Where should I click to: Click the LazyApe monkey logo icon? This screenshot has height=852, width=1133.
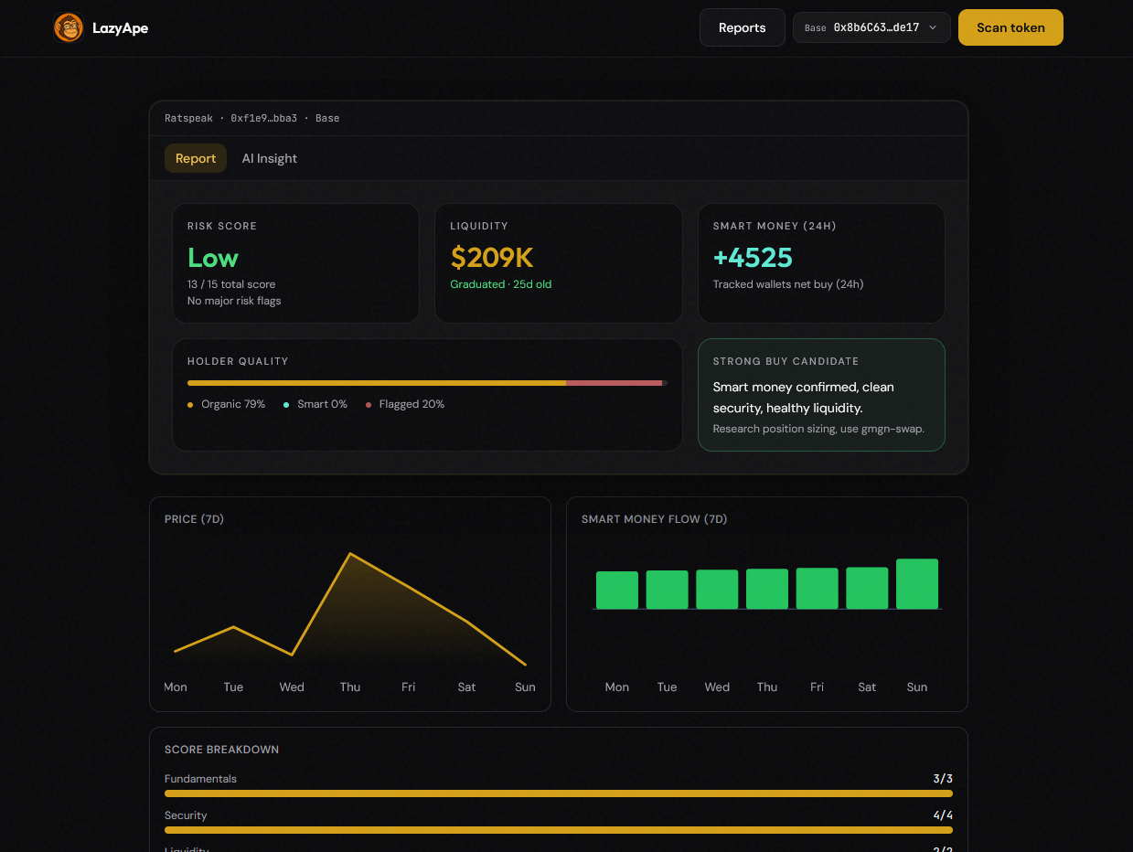pyautogui.click(x=69, y=27)
